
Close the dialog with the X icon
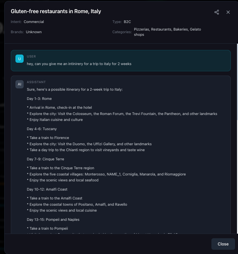tap(228, 12)
